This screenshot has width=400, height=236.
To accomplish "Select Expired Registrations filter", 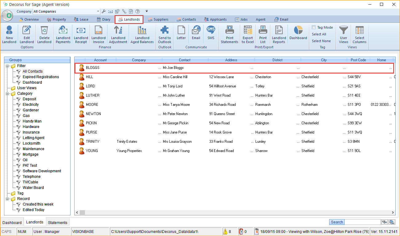I will [41, 77].
